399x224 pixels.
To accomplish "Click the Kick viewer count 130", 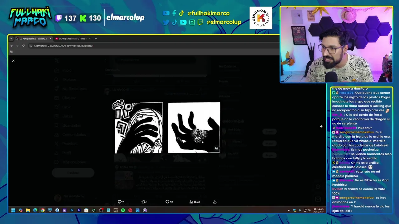I will [91, 18].
